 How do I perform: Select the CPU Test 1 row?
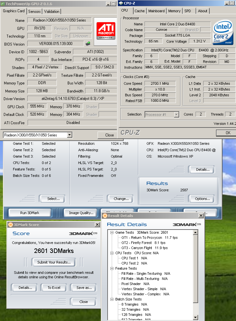[x=134, y=258]
